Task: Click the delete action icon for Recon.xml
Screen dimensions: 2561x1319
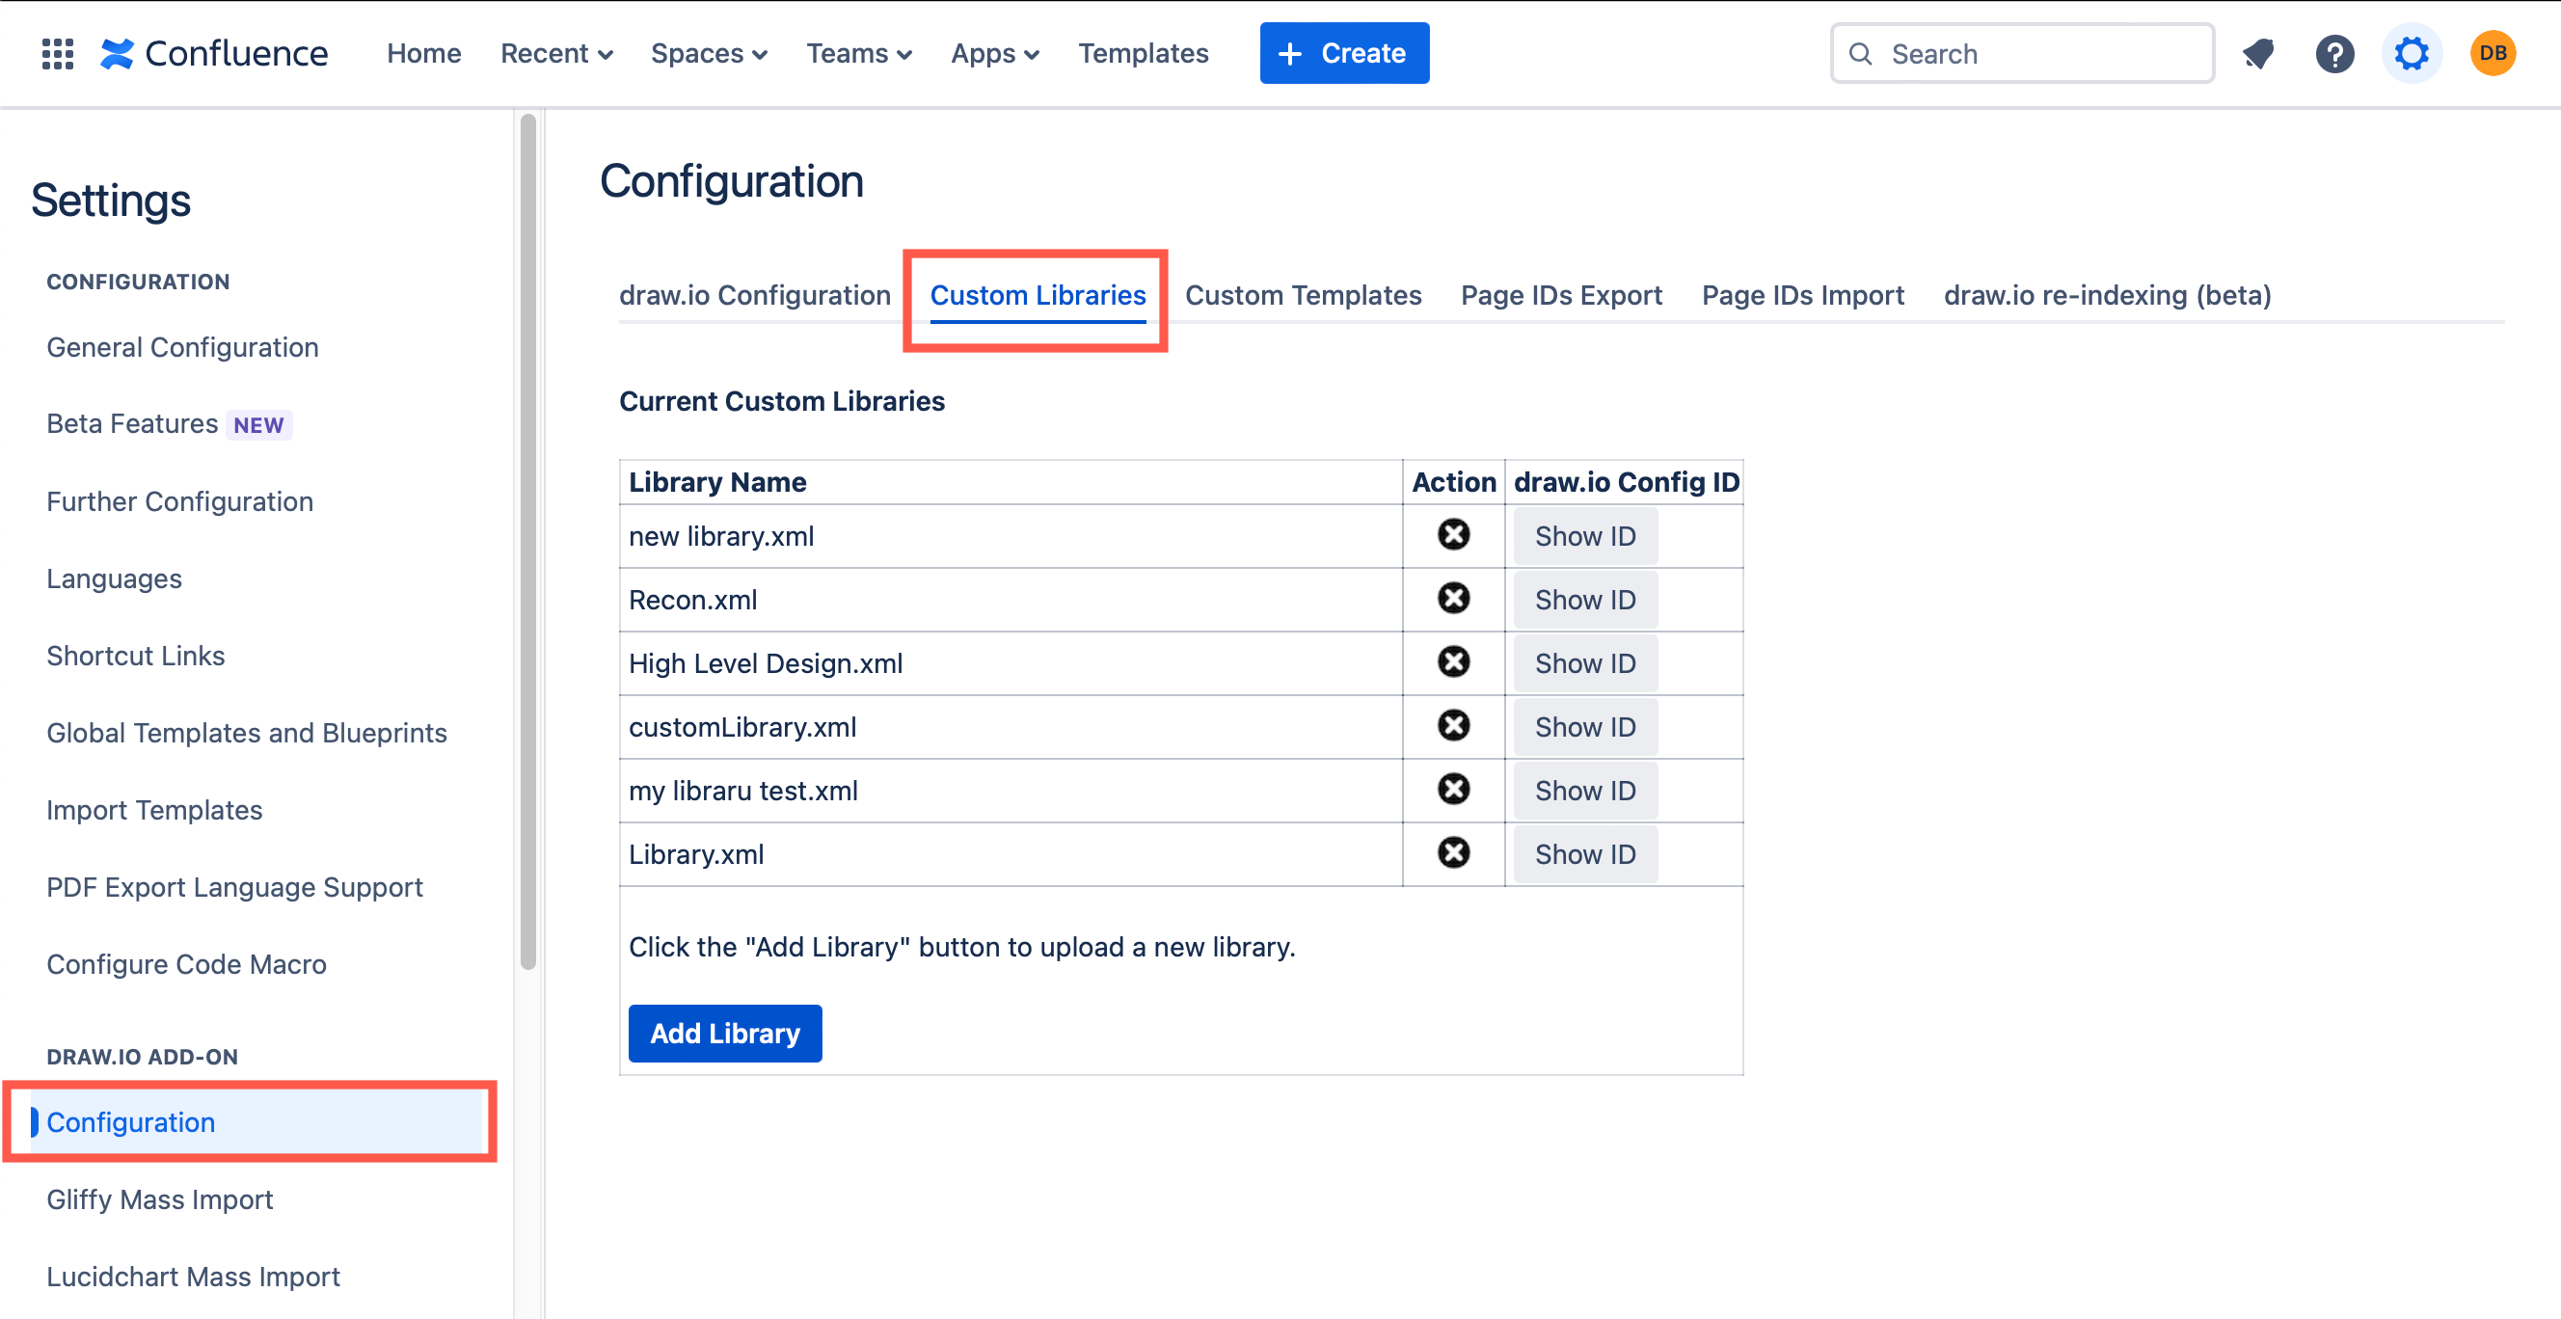Action: click(x=1453, y=599)
